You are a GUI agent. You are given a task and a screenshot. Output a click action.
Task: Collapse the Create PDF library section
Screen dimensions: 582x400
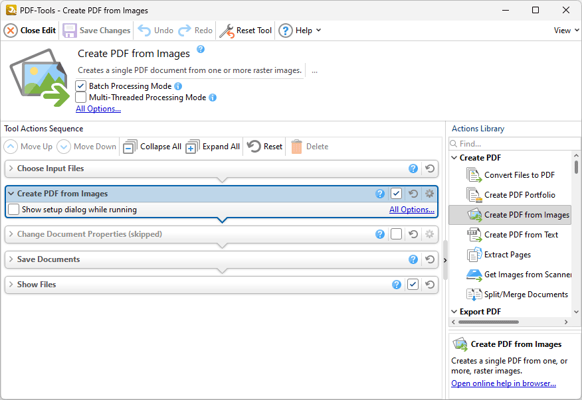tap(454, 158)
